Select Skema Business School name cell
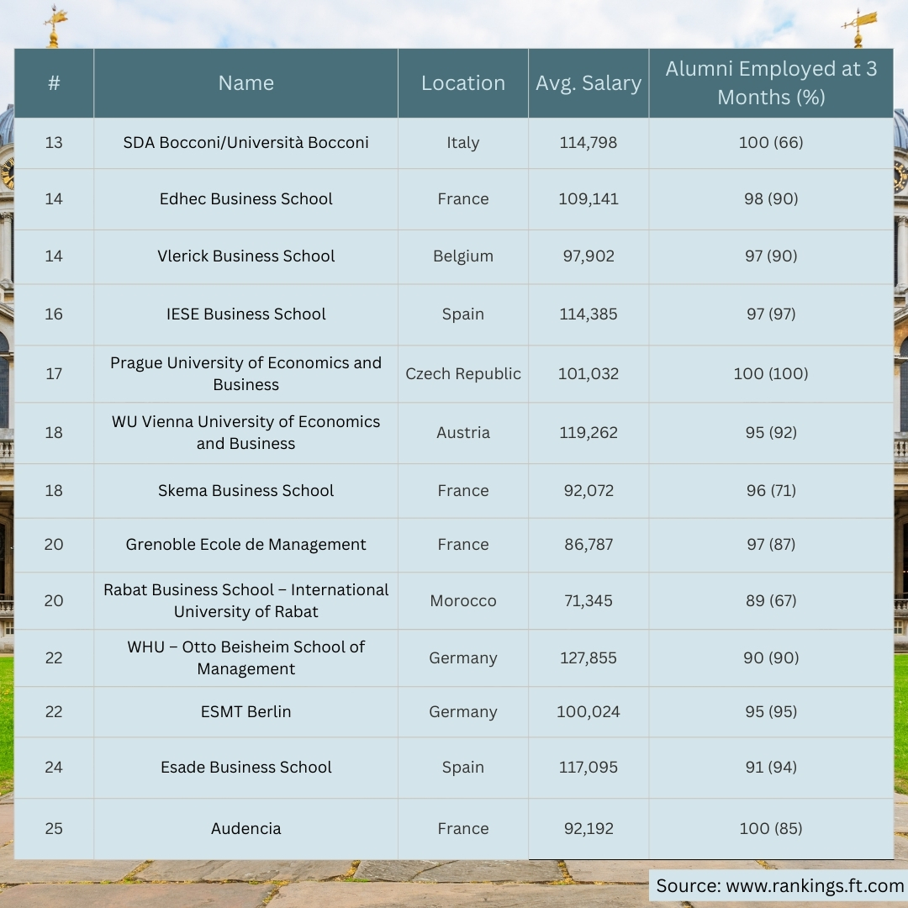This screenshot has width=908, height=908. coord(246,490)
